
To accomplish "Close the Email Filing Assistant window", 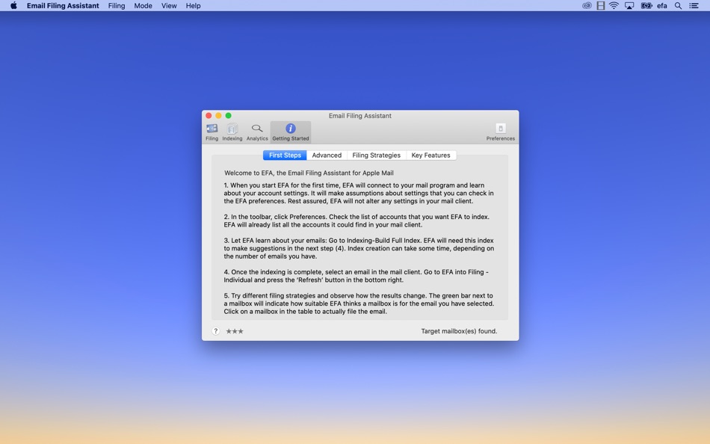I will 209,116.
